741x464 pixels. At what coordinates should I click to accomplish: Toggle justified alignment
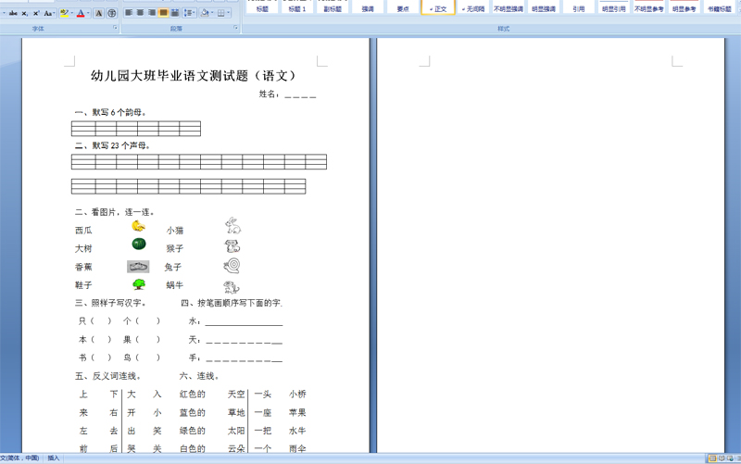click(x=163, y=13)
